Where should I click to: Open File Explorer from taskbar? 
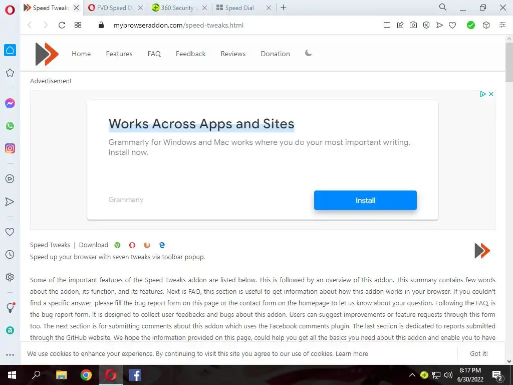[61, 375]
